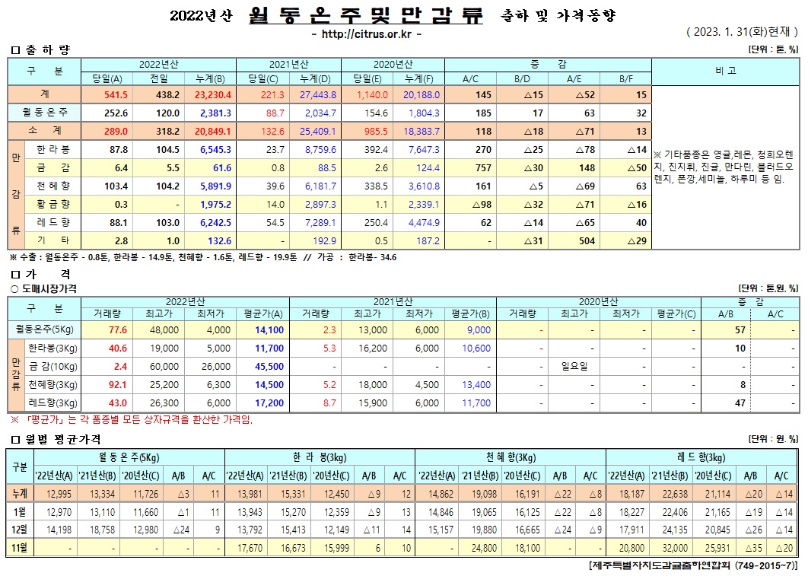Click the 기타 row label in shipment table

[x=53, y=240]
